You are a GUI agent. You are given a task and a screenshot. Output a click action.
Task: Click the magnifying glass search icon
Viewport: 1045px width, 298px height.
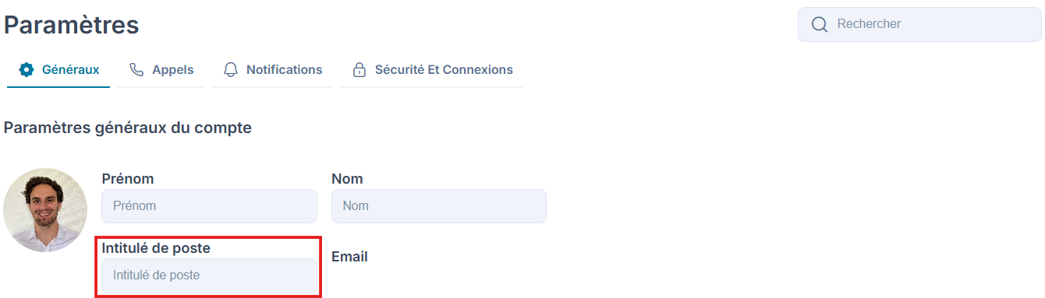click(820, 25)
